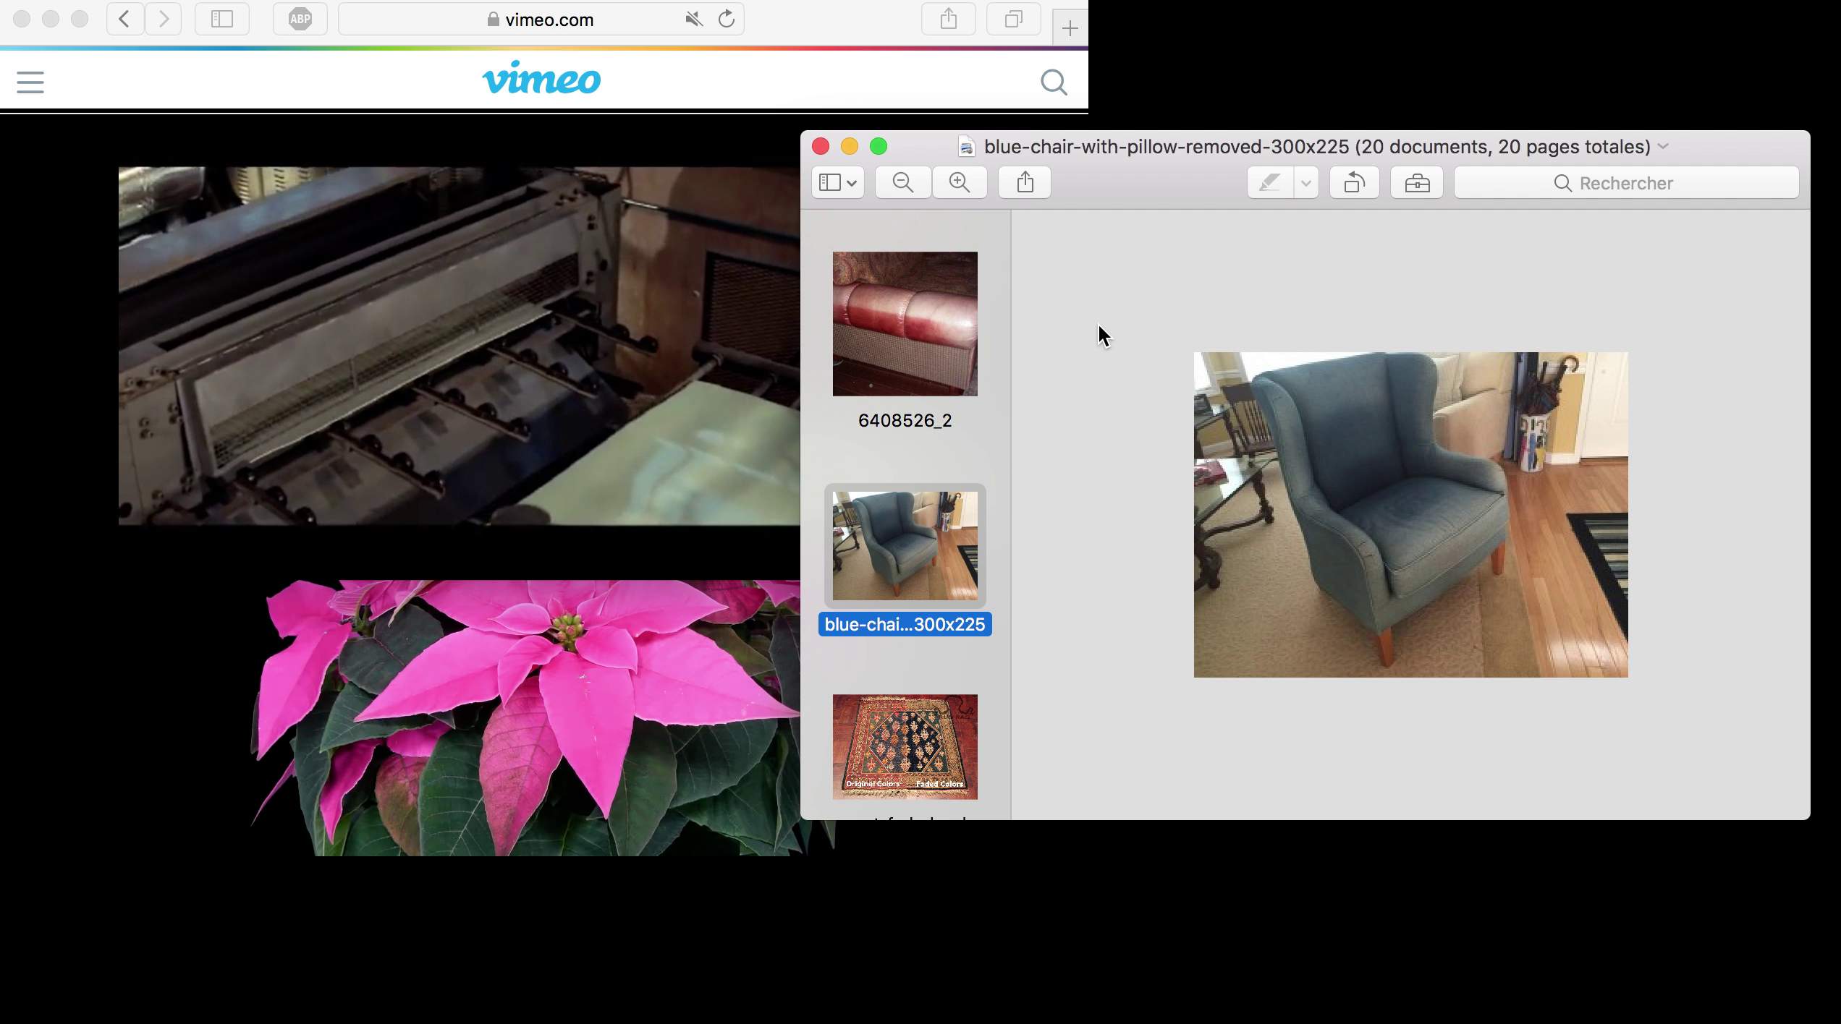Show Markup toolbar in Preview

1417,183
